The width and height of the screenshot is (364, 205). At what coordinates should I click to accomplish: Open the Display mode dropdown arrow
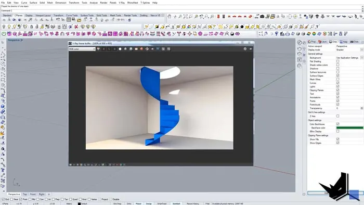(362, 49)
